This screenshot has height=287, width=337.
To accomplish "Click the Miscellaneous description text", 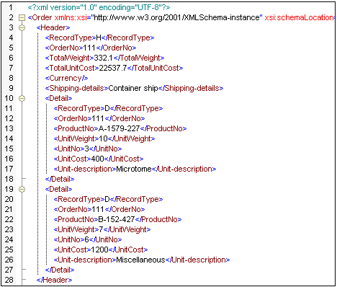I will [x=140, y=260].
